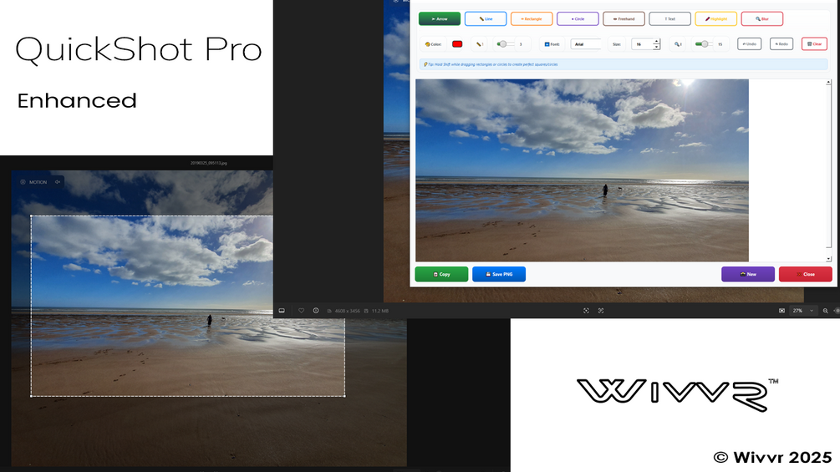The width and height of the screenshot is (840, 472).
Task: Start a New capture
Action: click(748, 274)
